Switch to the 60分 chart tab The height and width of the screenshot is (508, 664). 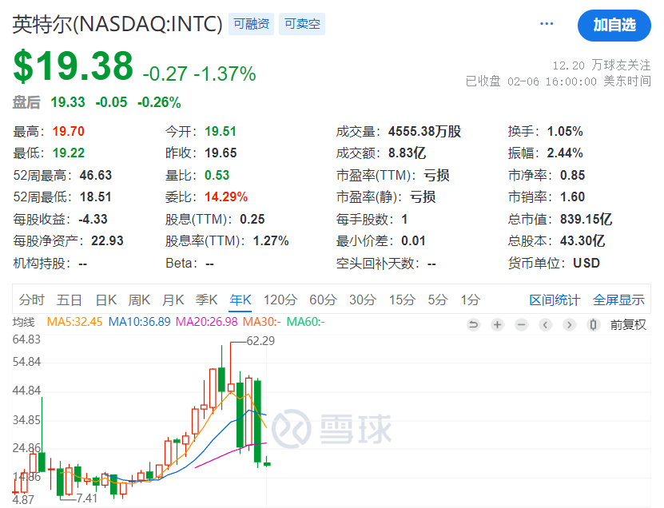(323, 300)
